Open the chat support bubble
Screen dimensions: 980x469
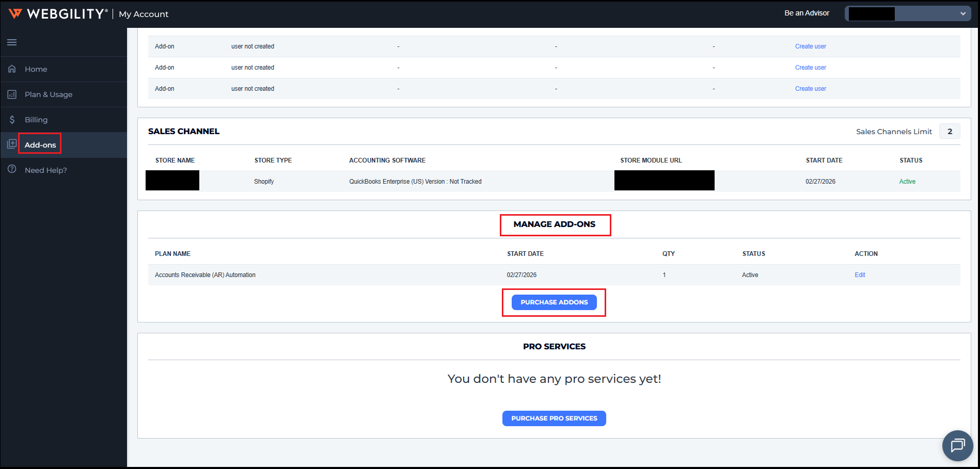pos(957,445)
